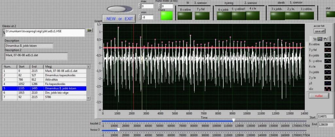This screenshot has width=335, height=137.
Task: Toggle the 3 x jobb. sensor button
Action: (x=277, y=16)
